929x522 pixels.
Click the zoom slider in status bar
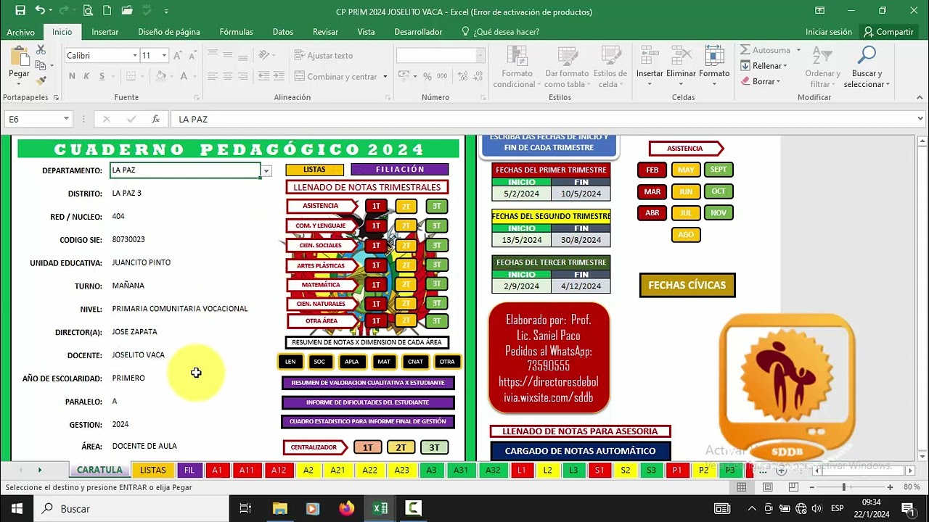click(x=843, y=487)
